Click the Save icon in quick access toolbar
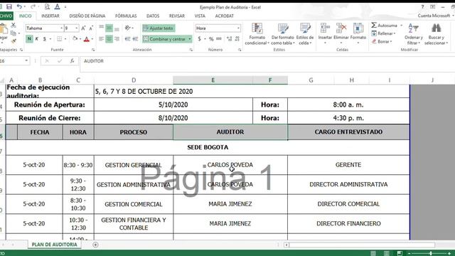This screenshot has width=455, height=256. 9,6
